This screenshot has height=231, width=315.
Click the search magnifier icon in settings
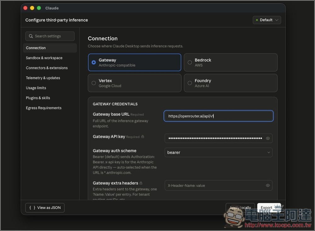31,36
